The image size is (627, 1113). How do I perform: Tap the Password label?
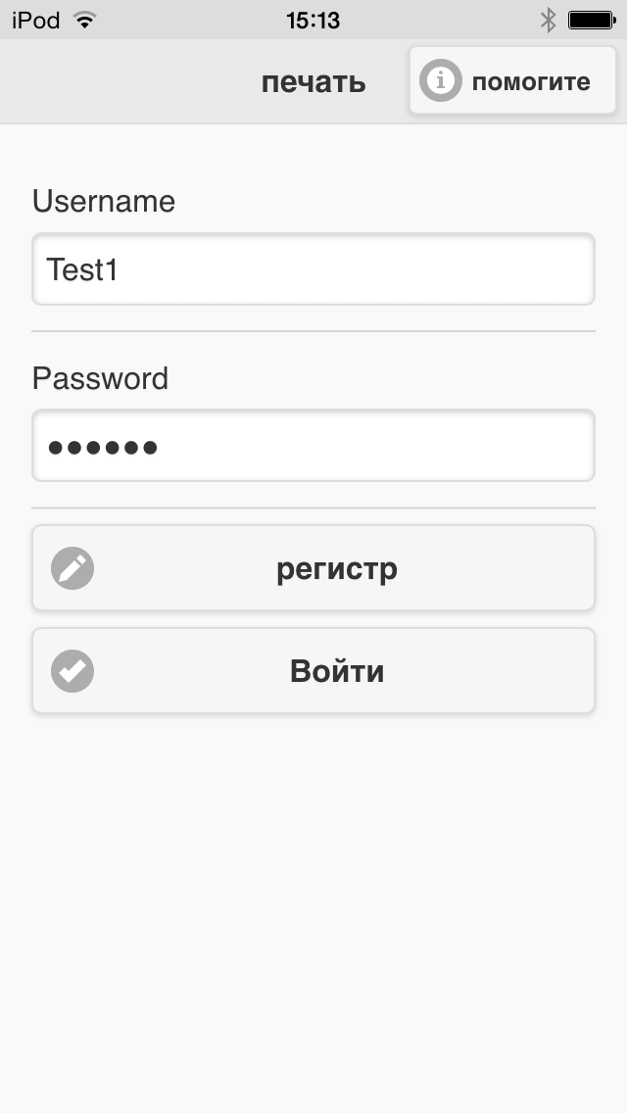click(100, 378)
